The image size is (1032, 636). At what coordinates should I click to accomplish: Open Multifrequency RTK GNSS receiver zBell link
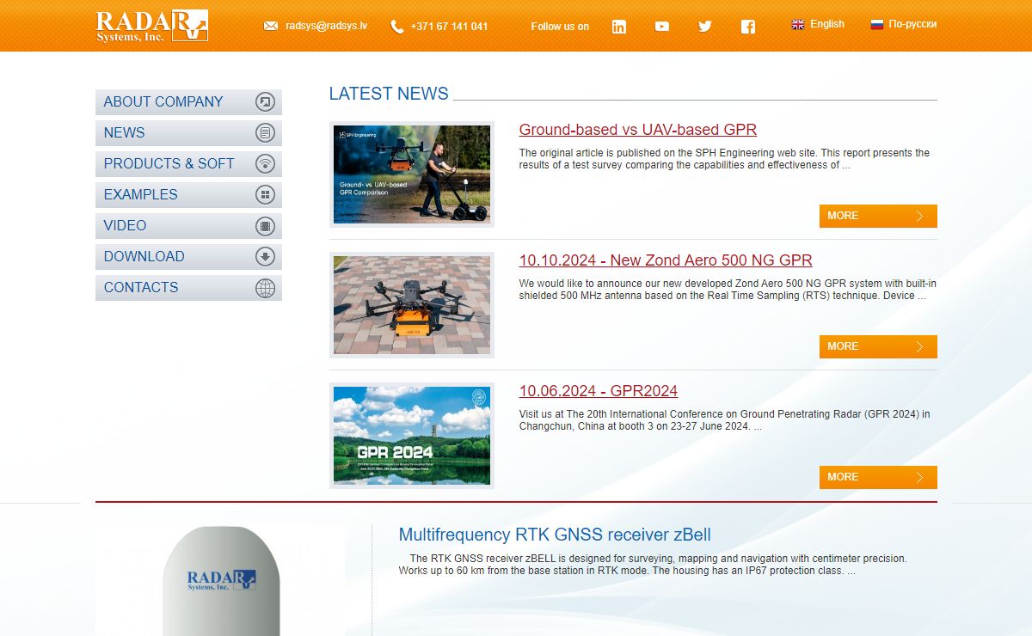(x=555, y=535)
